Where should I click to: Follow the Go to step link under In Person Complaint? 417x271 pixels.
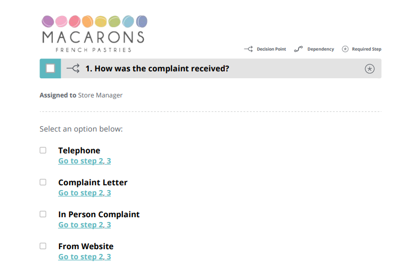pyautogui.click(x=85, y=225)
